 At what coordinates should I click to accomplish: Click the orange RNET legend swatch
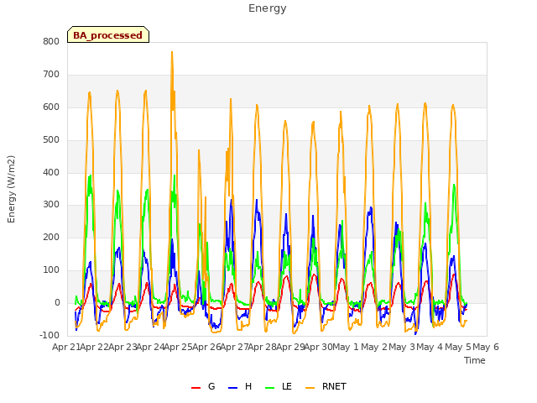click(x=310, y=388)
